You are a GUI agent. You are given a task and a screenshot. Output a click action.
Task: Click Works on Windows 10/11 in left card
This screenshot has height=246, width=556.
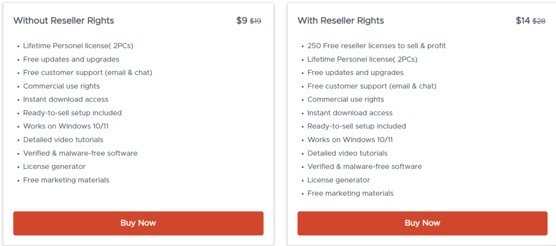[66, 126]
